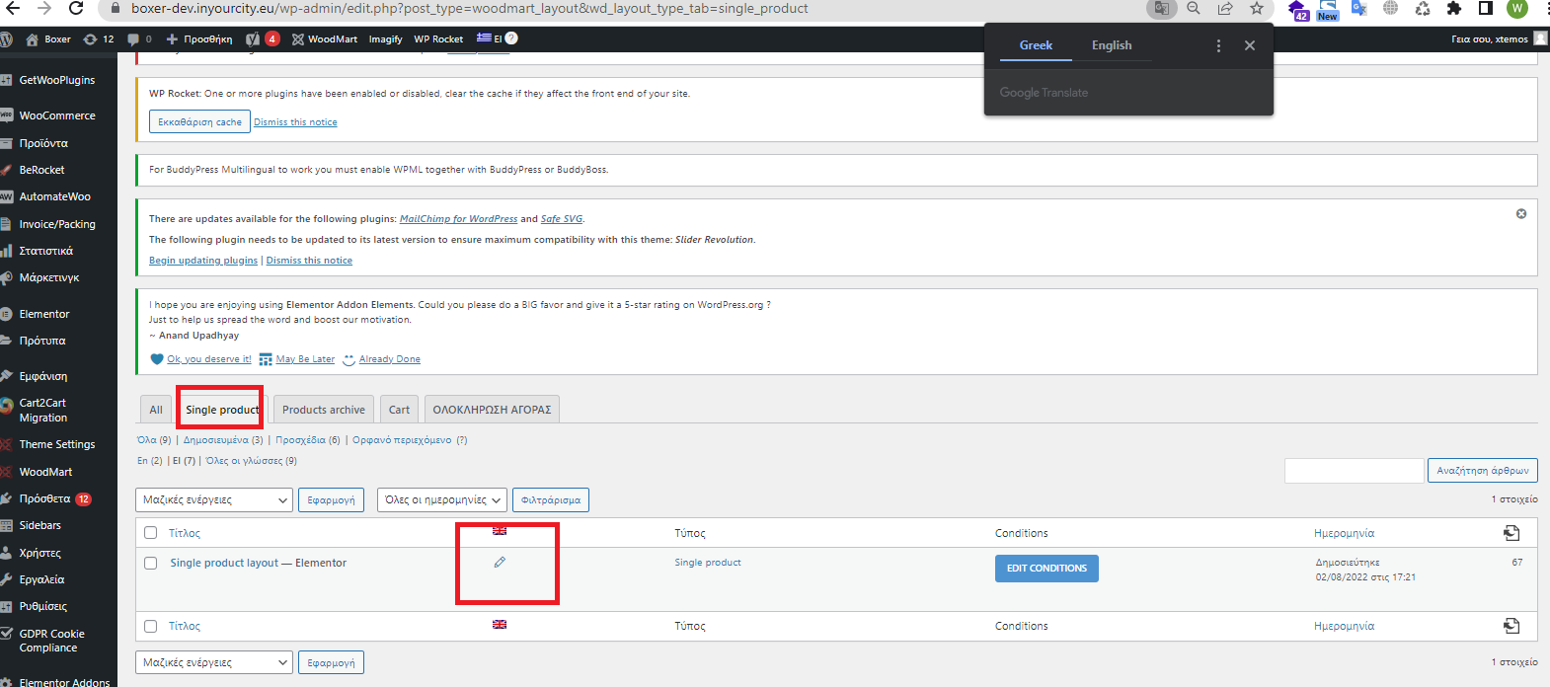Dismiss the plugin updates notice with X icon
The height and width of the screenshot is (687, 1550).
click(x=1521, y=214)
